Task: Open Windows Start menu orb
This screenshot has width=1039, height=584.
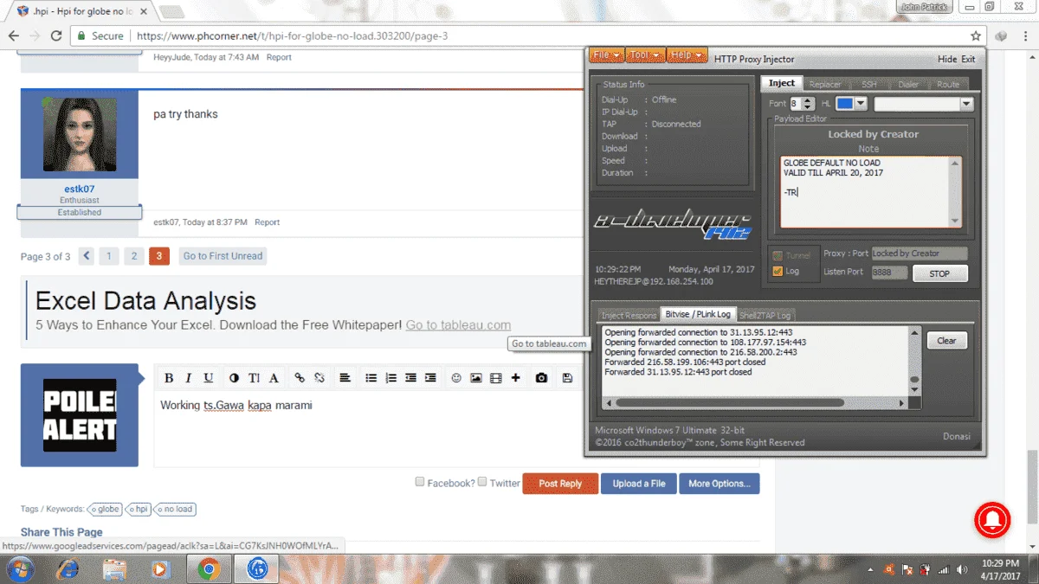Action: 19,569
